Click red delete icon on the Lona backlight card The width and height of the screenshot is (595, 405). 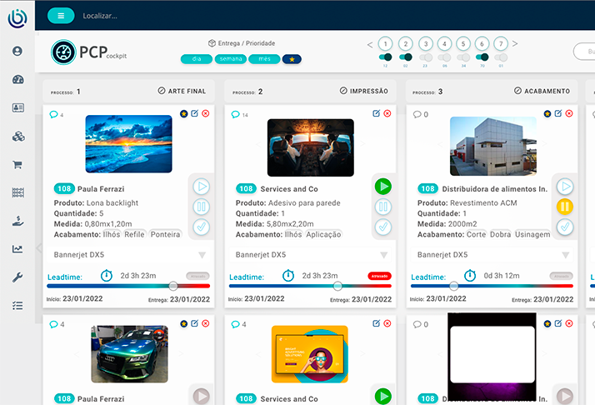(x=206, y=113)
